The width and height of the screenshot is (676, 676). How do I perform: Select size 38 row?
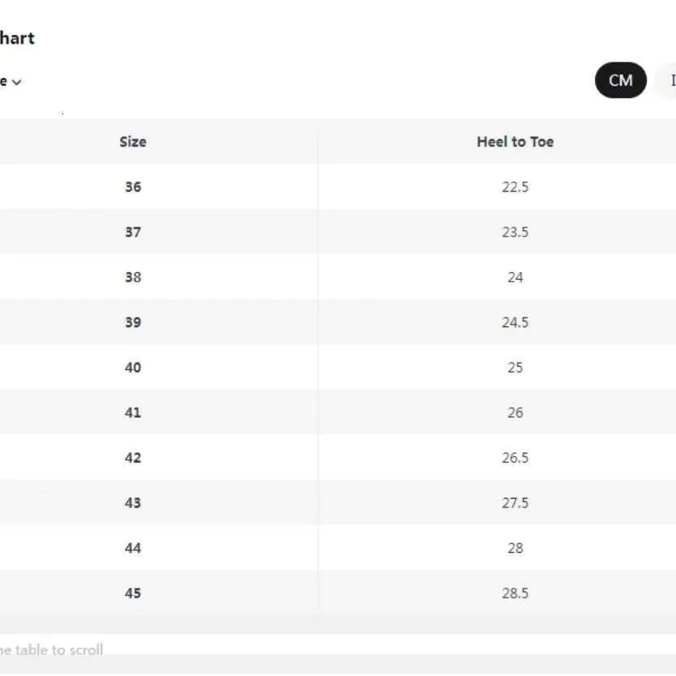[338, 277]
